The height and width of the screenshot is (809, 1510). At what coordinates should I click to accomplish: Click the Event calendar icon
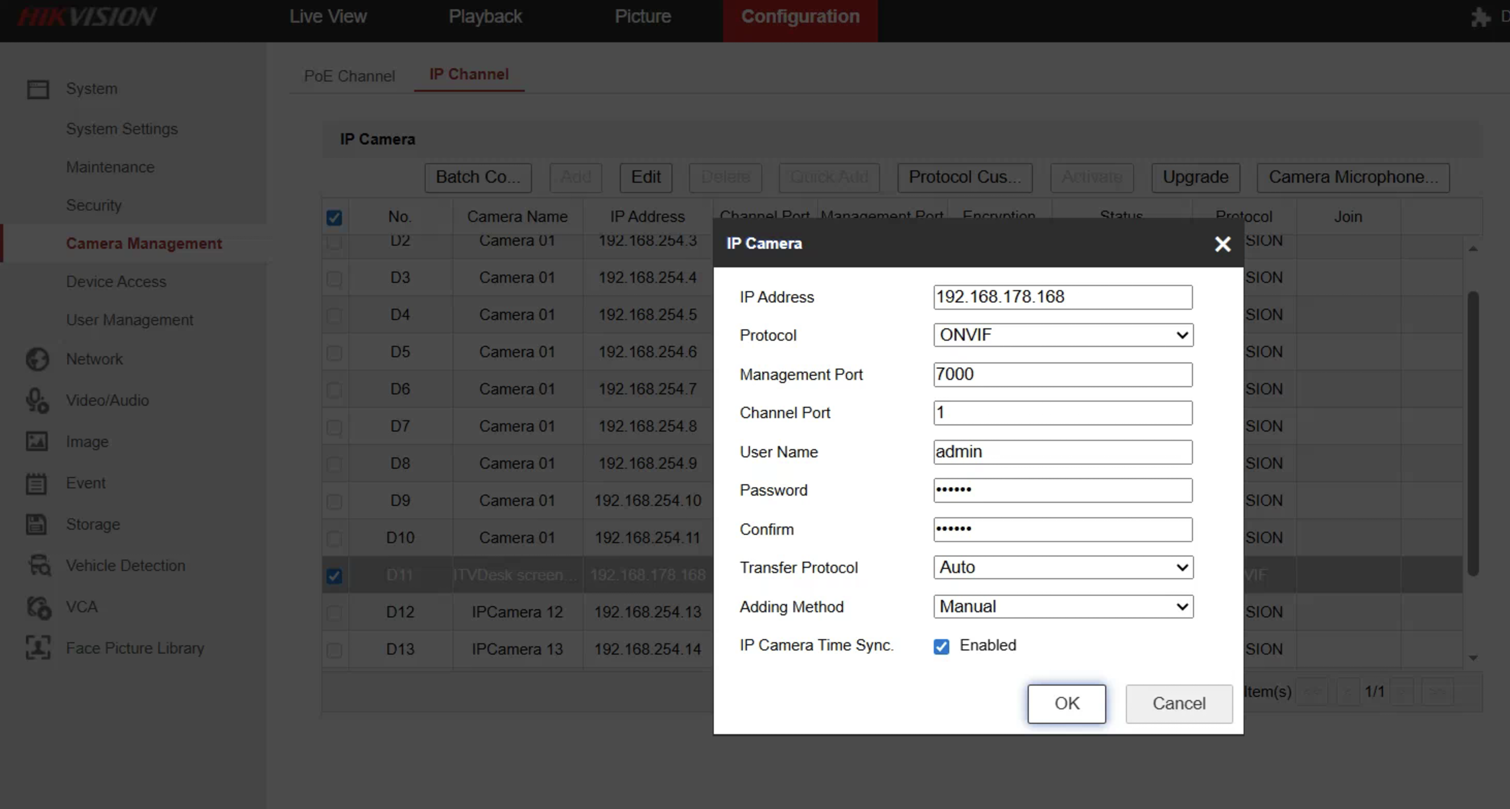(x=36, y=484)
